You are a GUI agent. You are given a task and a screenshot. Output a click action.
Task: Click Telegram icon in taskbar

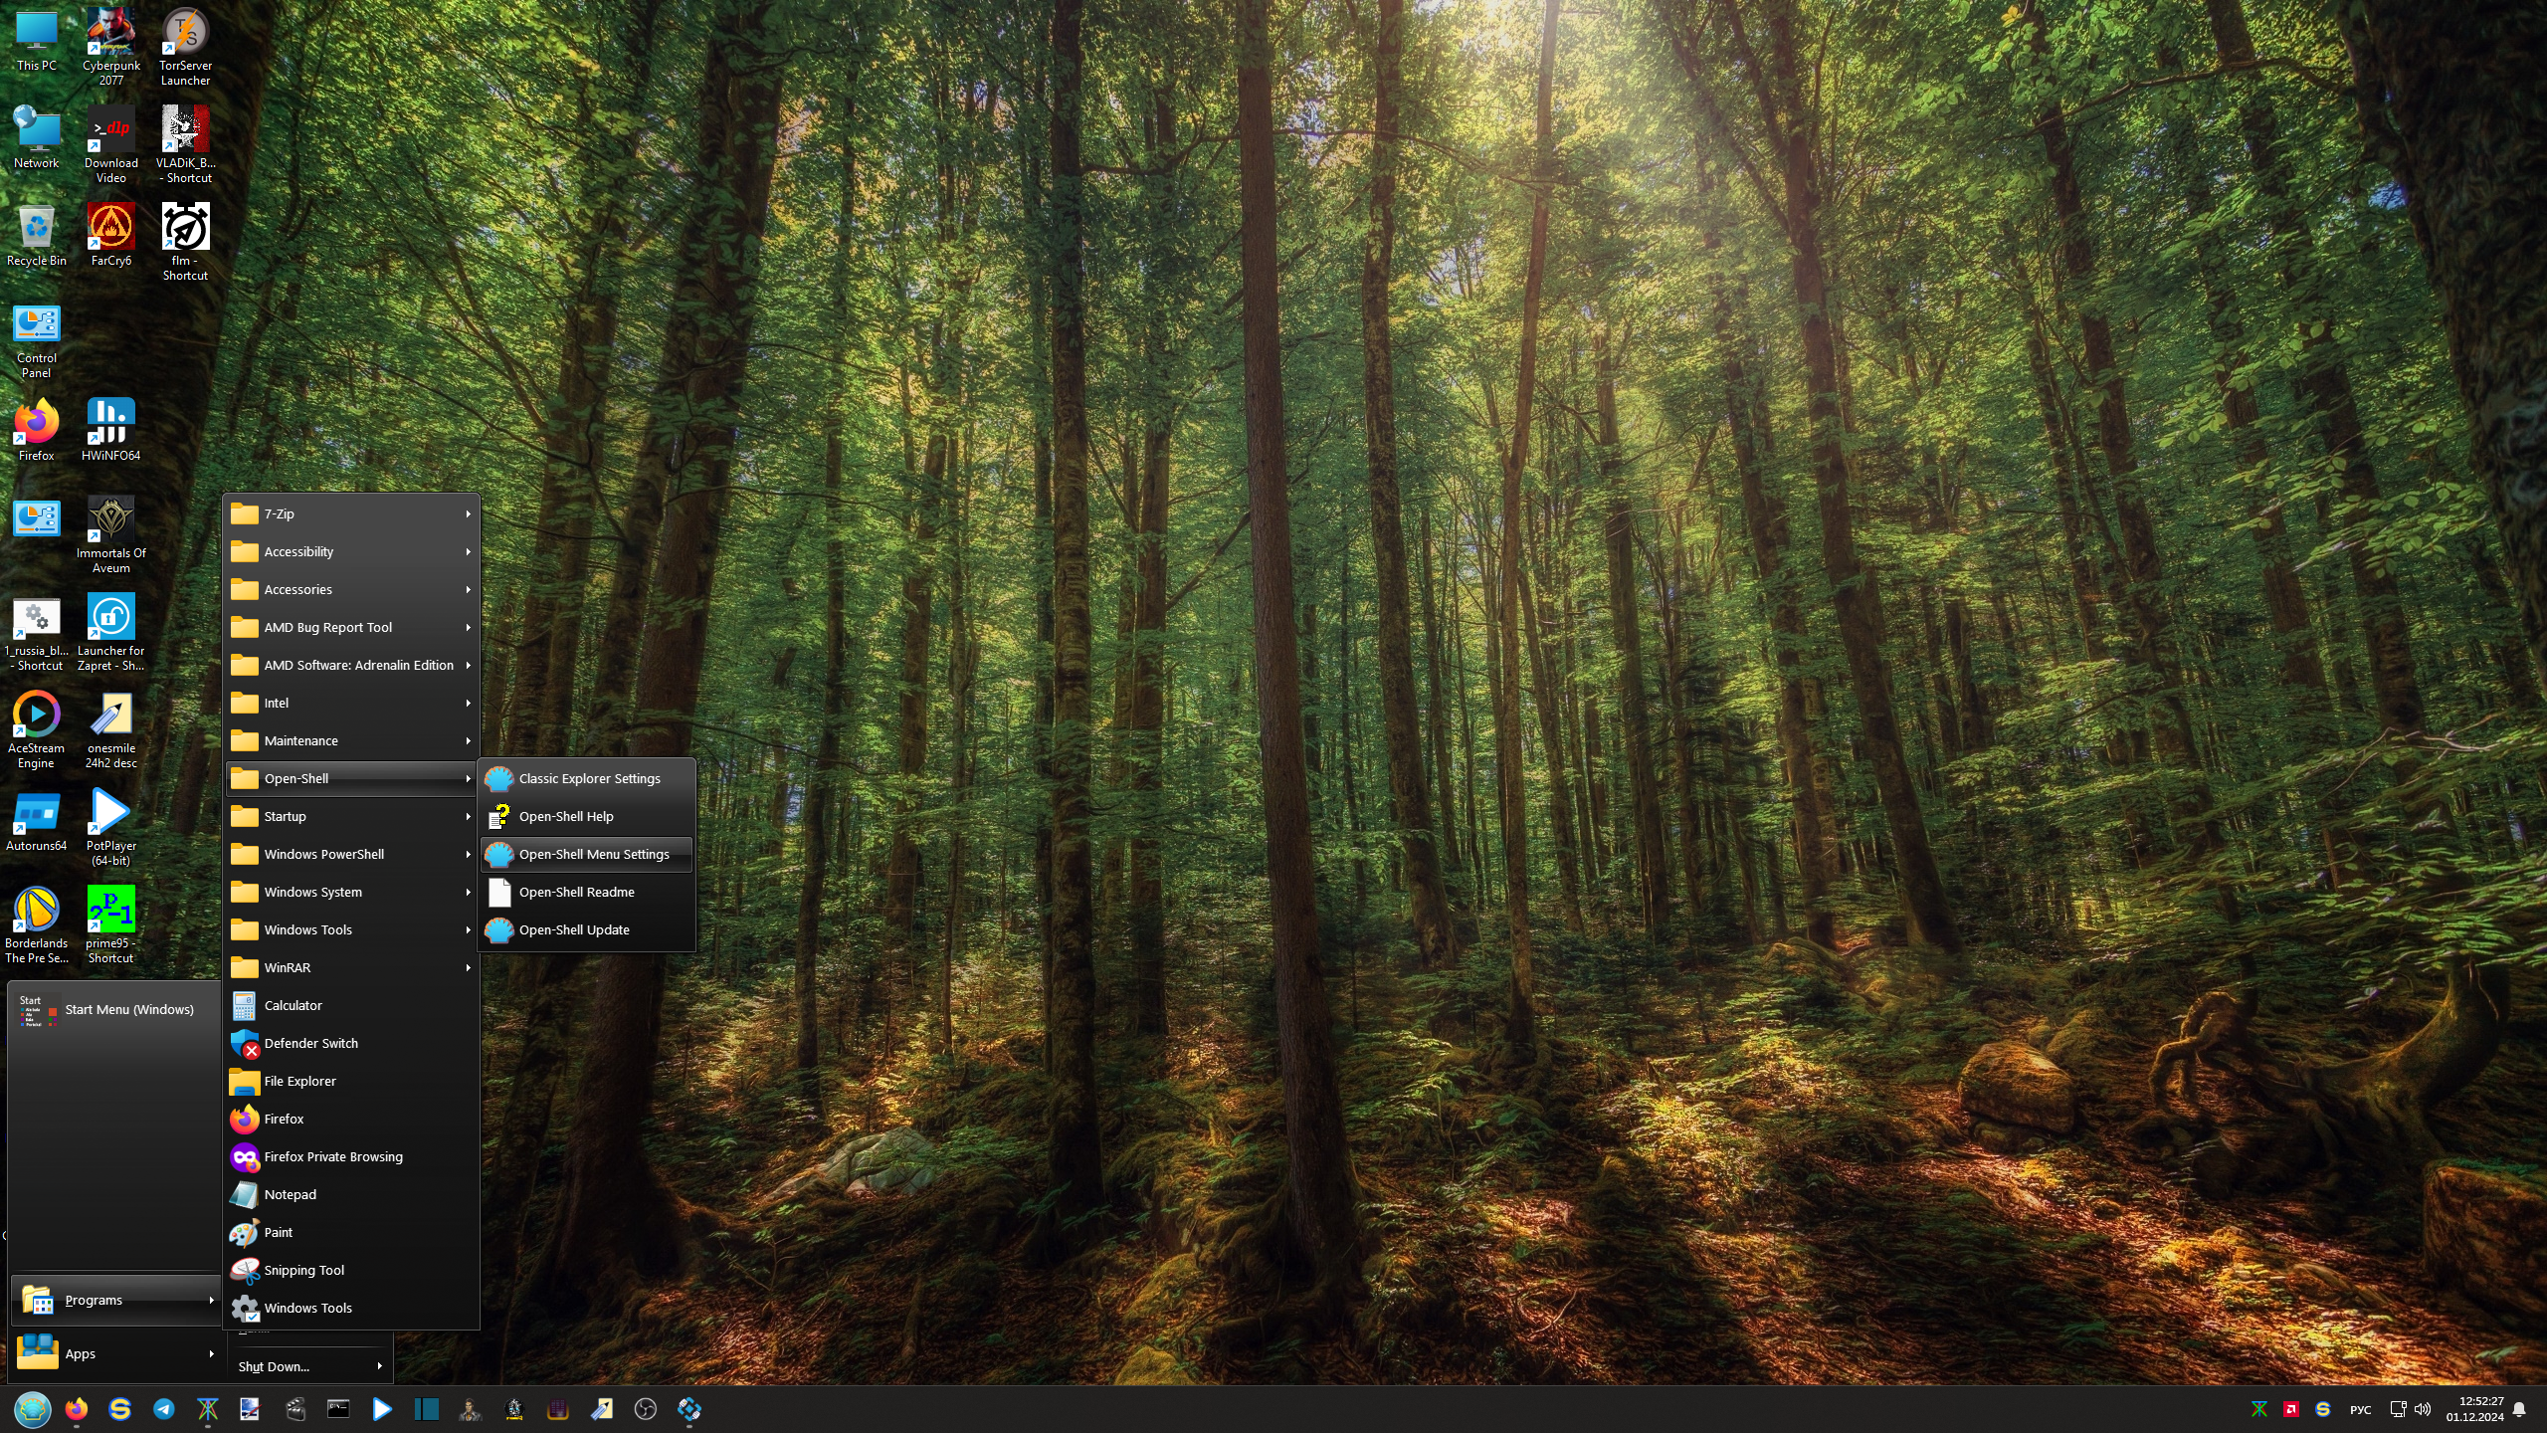[164, 1409]
